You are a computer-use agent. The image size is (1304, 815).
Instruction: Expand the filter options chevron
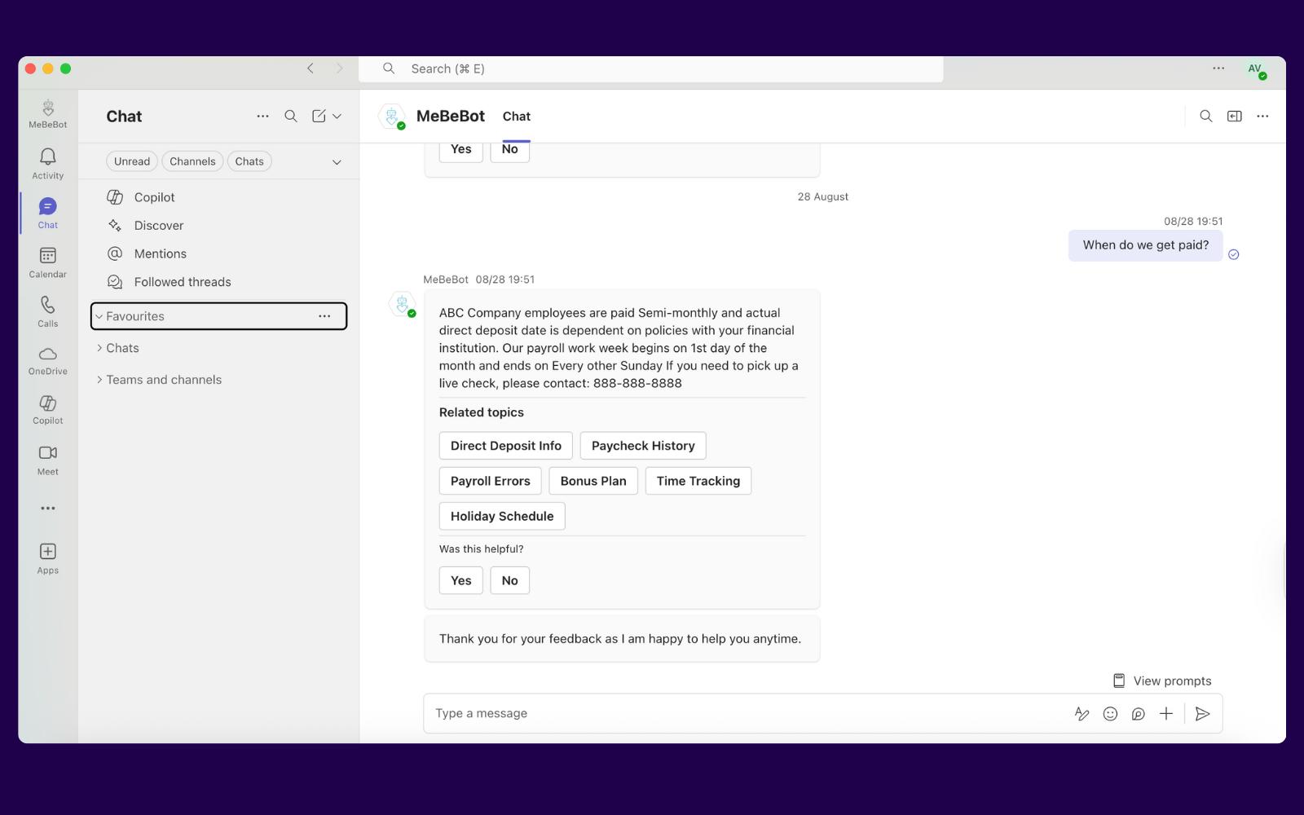(337, 162)
